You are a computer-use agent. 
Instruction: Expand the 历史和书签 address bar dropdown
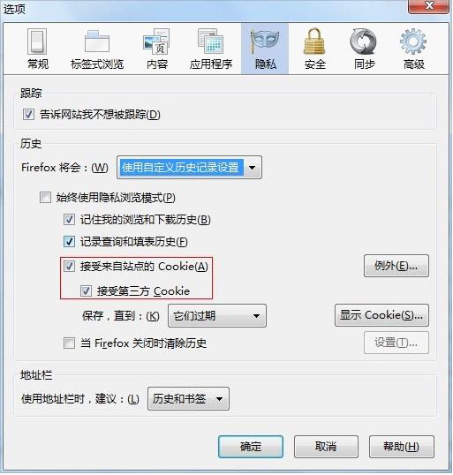188,399
